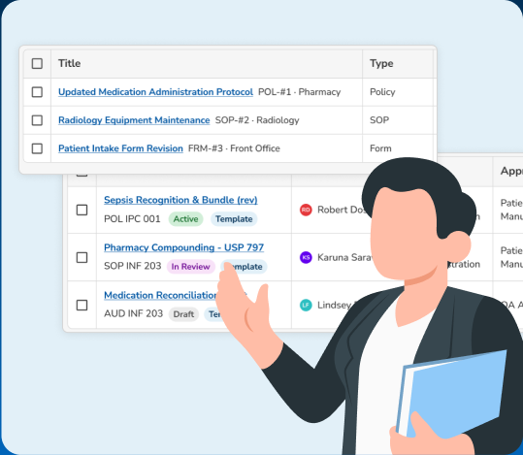Open Updated Medication Administration Protocol link
The image size is (523, 455).
[155, 92]
